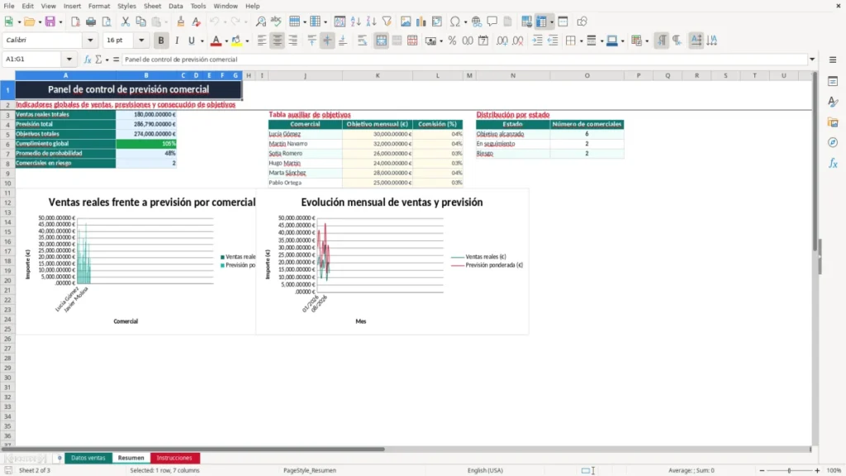Open the Sheet menu
The image size is (846, 476).
tap(152, 6)
